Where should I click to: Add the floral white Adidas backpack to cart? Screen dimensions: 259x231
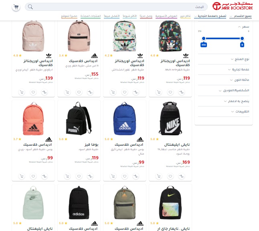(113, 92)
